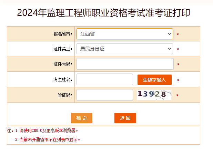Click the red asterisk beside 证件号码 field
The image size is (213, 156).
[178, 65]
